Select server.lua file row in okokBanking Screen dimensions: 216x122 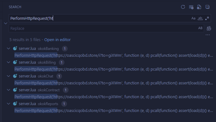[x=109, y=49]
